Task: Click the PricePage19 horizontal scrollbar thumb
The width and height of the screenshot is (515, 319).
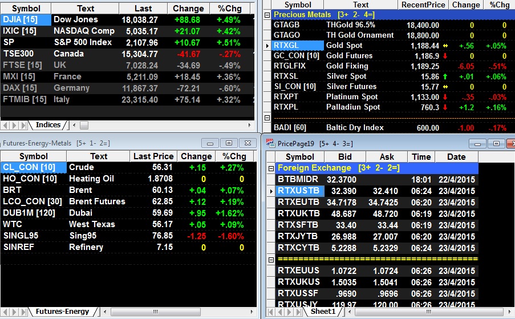Action: [428, 312]
